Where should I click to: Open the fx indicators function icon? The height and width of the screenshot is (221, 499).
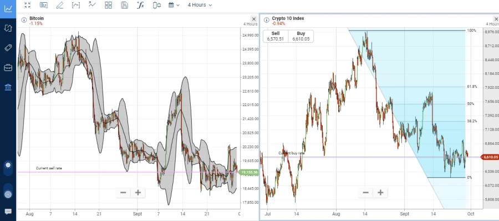tap(140, 5)
